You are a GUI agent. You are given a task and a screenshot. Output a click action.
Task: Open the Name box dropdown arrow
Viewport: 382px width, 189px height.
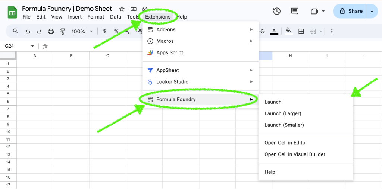point(32,46)
